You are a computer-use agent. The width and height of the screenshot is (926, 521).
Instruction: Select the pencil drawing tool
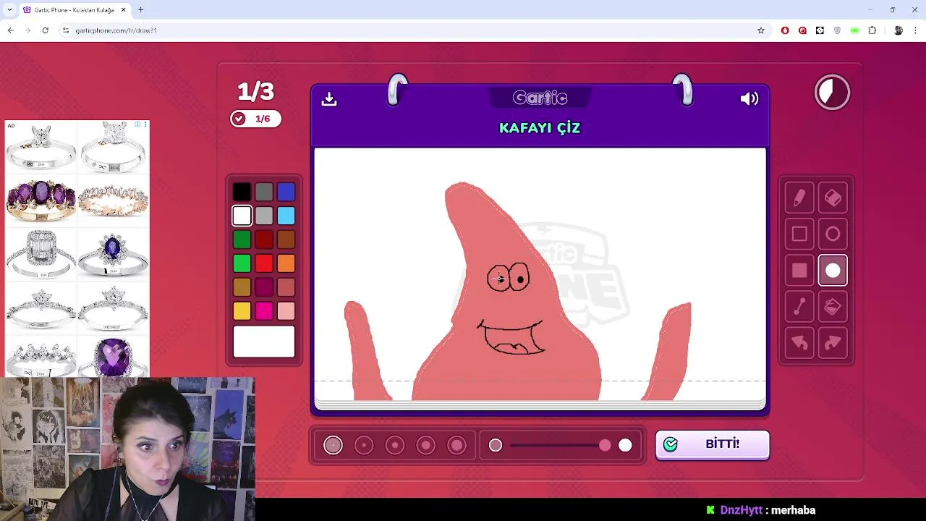[799, 198]
